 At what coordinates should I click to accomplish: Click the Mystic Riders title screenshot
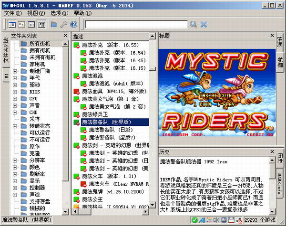tap(217, 93)
